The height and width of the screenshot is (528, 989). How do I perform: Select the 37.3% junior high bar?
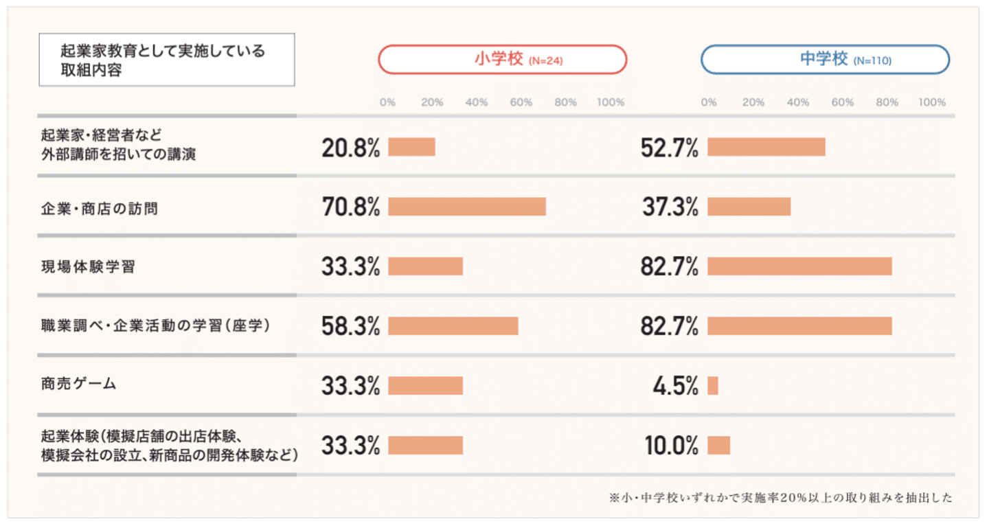[749, 207]
